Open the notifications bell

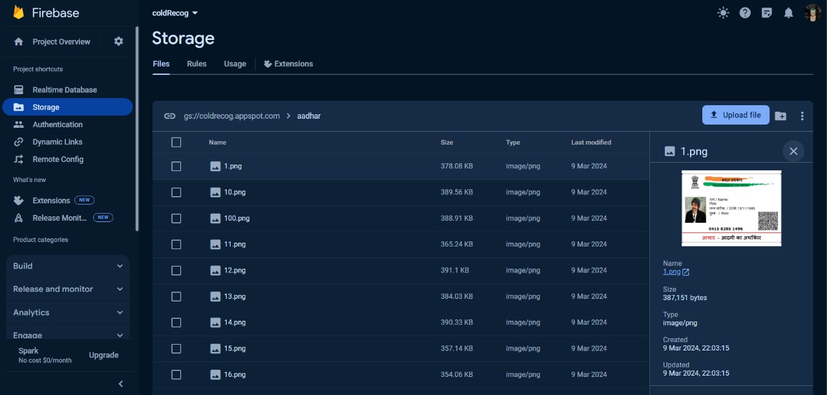point(788,13)
